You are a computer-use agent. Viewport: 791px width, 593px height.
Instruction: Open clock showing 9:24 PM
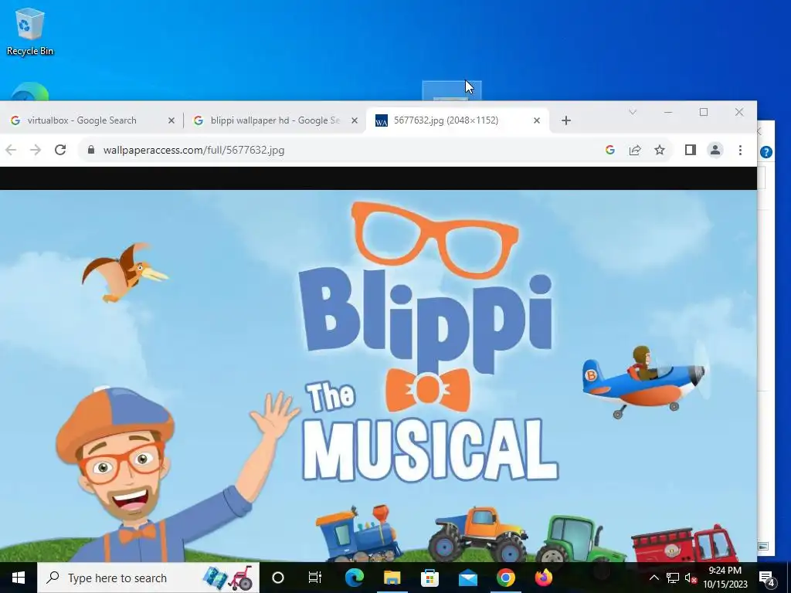(x=725, y=578)
